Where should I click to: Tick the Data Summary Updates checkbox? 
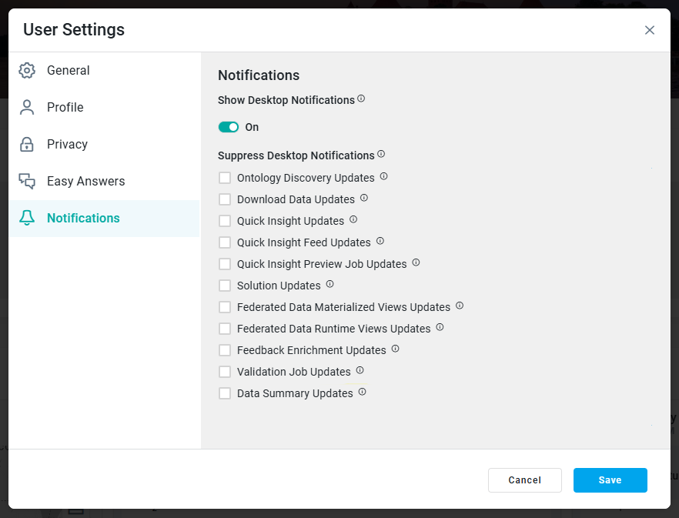pyautogui.click(x=225, y=393)
